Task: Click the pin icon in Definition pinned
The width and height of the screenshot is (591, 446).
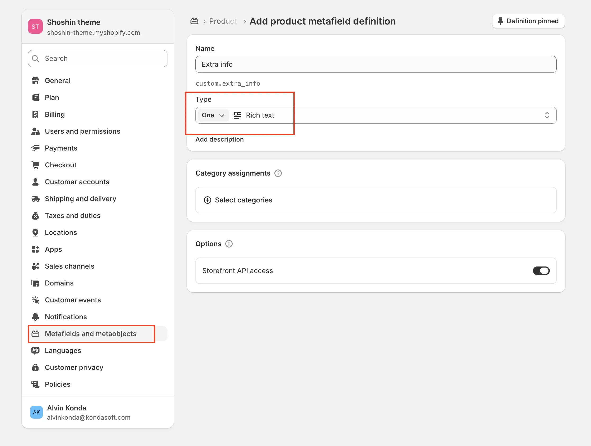Action: [x=500, y=21]
